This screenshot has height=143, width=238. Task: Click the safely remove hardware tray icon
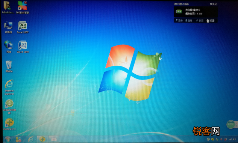(x=217, y=139)
